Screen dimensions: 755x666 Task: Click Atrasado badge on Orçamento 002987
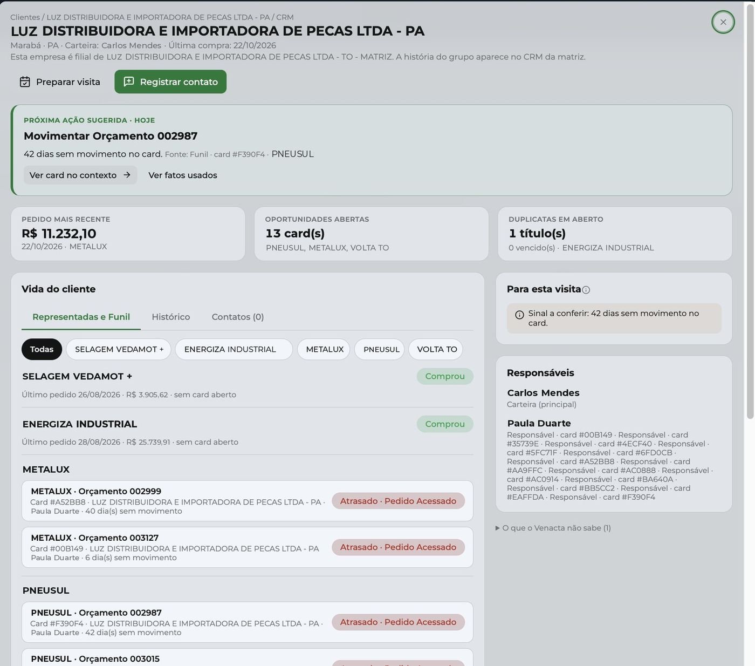pyautogui.click(x=398, y=622)
